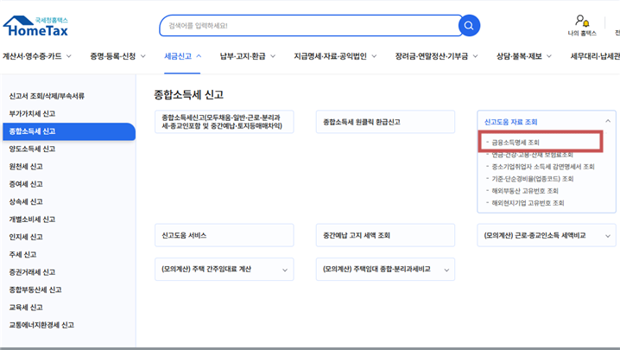Select 부가가치세 신고 in the sidebar
620x350 pixels.
tap(32, 113)
